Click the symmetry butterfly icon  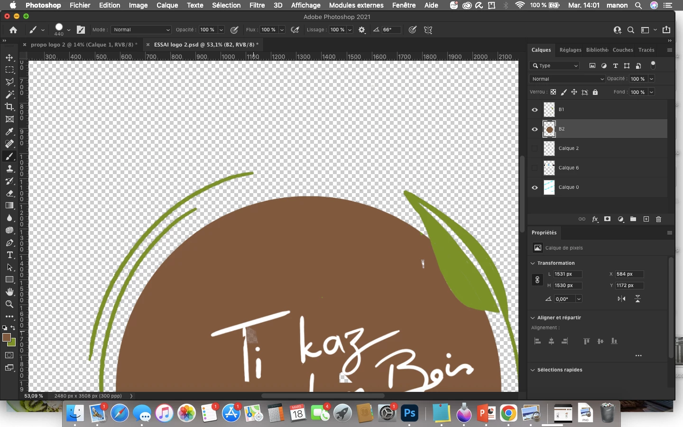428,30
